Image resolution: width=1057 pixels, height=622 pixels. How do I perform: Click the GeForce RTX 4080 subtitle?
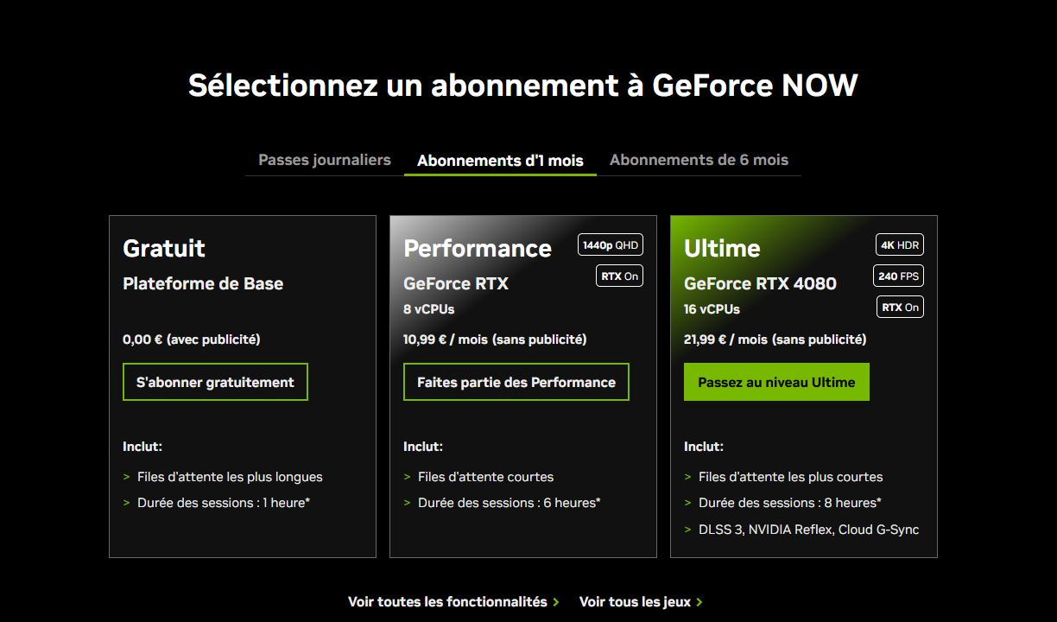760,283
